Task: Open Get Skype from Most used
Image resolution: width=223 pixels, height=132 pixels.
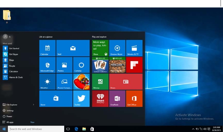Action: (10, 54)
